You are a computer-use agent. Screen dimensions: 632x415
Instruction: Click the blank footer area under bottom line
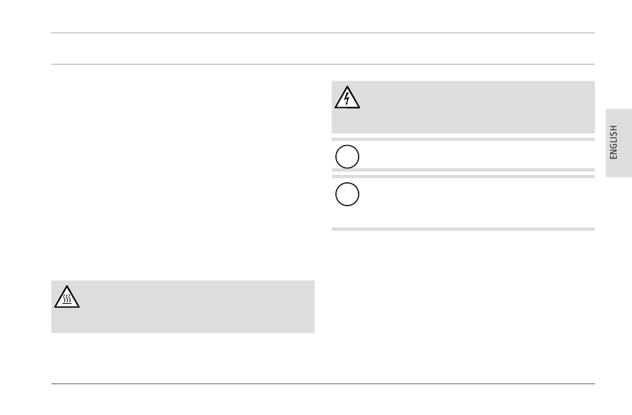point(323,400)
